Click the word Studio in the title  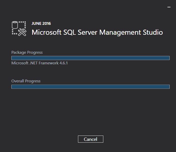tap(153, 32)
